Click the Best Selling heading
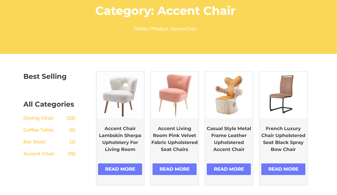The height and width of the screenshot is (195, 337). 45,76
